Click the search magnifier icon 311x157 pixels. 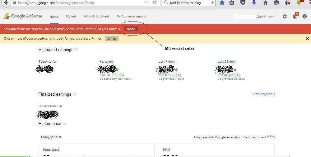[x=166, y=2]
